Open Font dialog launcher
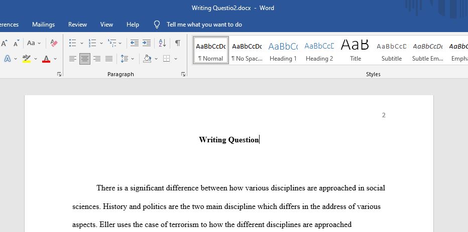 [59, 74]
